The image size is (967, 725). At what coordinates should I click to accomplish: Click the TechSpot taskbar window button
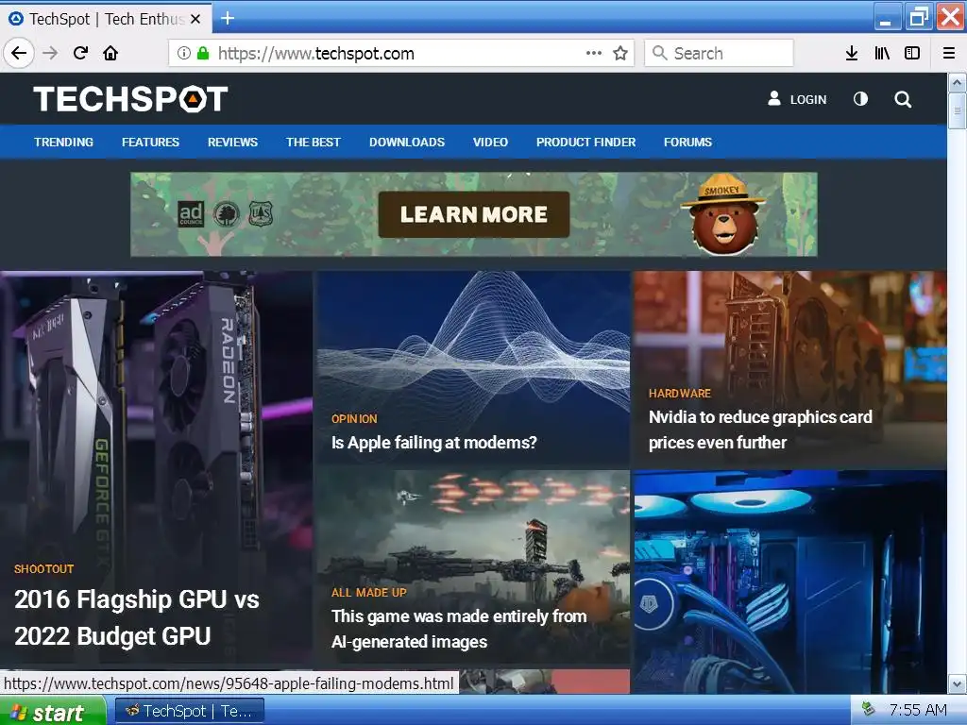point(190,712)
